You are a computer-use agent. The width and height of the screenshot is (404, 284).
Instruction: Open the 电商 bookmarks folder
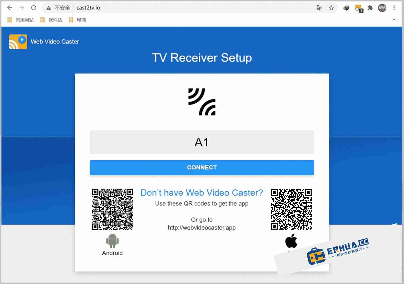[x=77, y=20]
